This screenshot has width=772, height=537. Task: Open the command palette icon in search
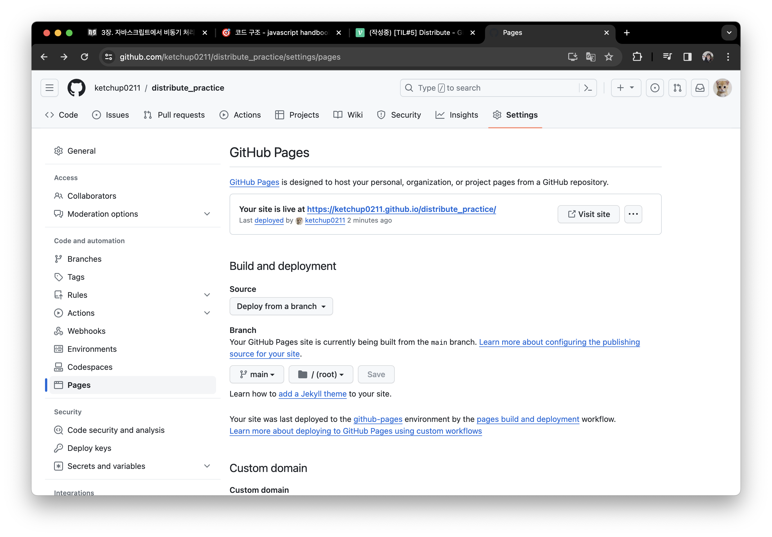click(x=588, y=88)
